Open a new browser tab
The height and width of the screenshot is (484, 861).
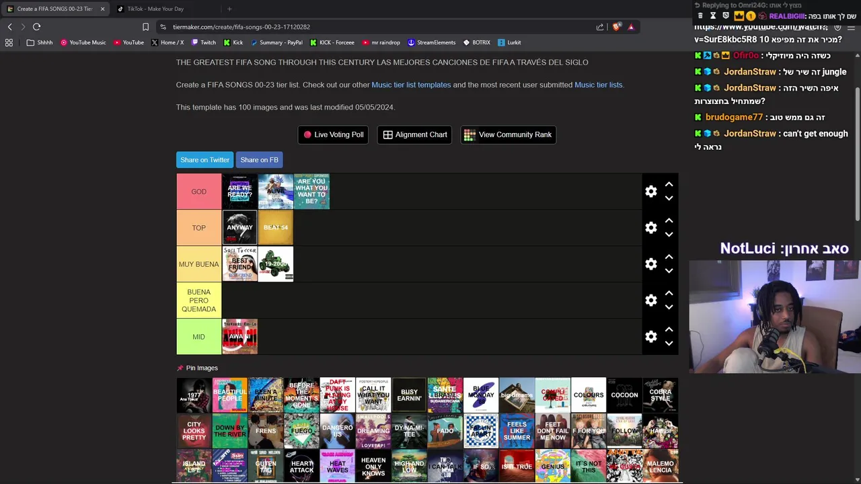tap(229, 9)
